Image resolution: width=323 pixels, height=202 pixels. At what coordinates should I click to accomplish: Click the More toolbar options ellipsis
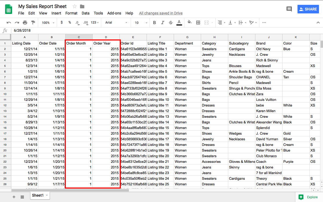(264, 23)
